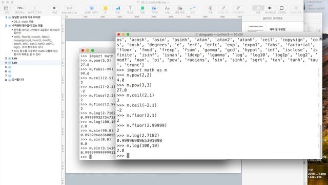Click the slide layout thumbnail in inspector
Viewport: 328px width, 185px height.
[256, 29]
